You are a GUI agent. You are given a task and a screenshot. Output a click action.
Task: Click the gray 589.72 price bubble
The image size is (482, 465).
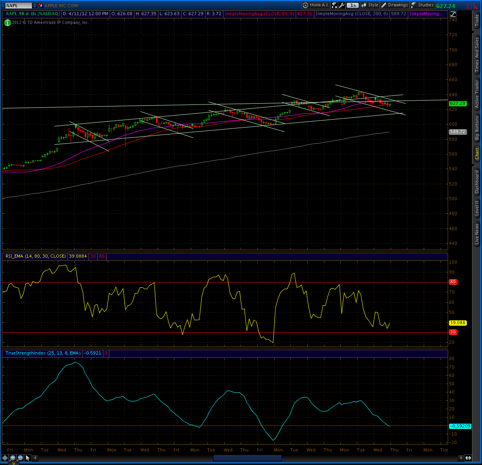click(x=458, y=132)
